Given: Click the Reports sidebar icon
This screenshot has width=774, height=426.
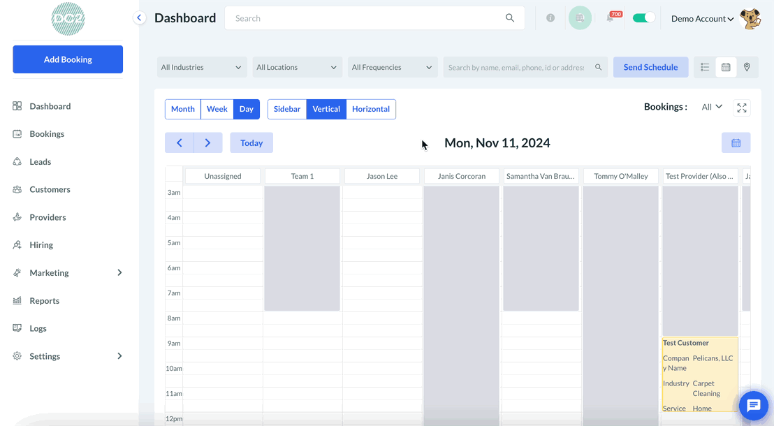Looking at the screenshot, I should (x=17, y=300).
